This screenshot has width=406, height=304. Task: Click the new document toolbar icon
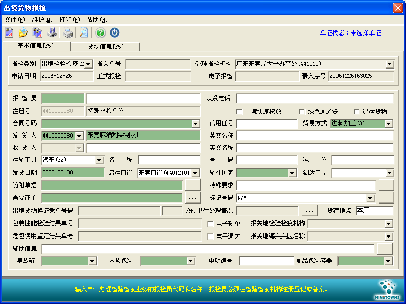pyautogui.click(x=9, y=33)
